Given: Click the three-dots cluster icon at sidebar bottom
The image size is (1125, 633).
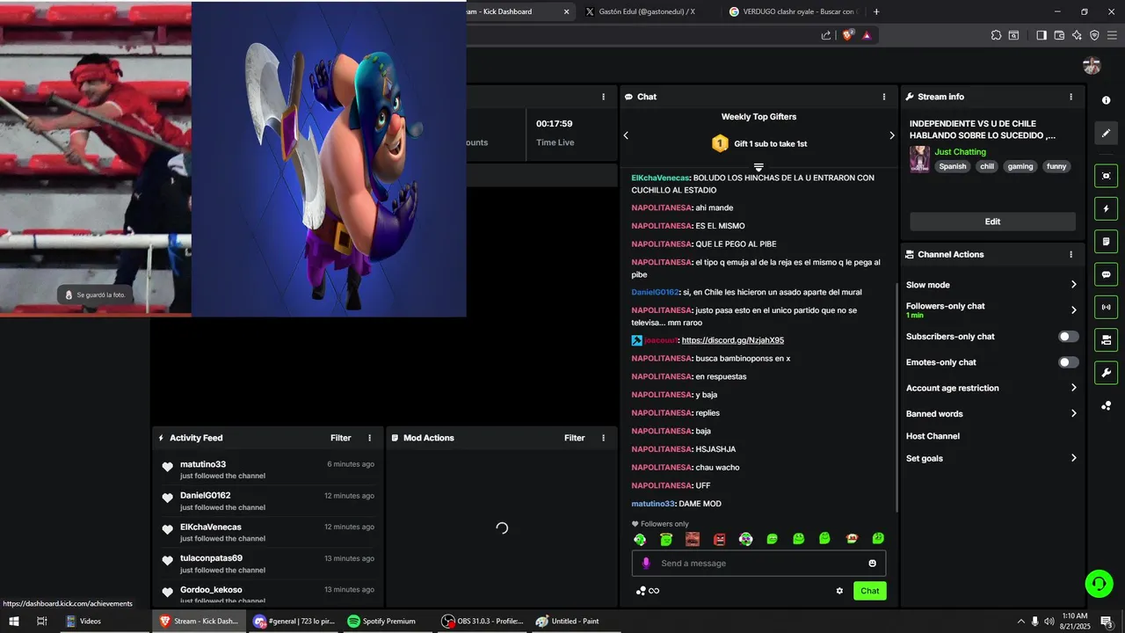Looking at the screenshot, I should 1106,405.
